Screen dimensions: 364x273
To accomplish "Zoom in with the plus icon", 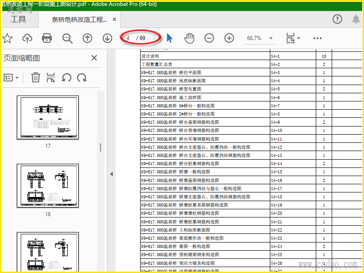I will pos(229,38).
